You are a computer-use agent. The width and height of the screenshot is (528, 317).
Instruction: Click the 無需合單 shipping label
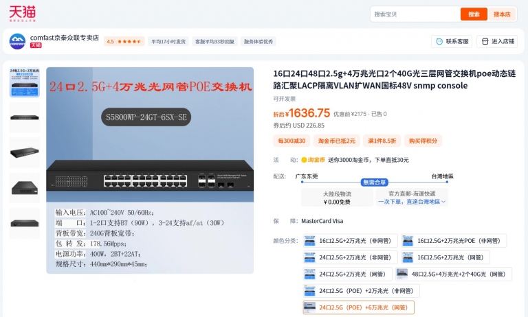click(375, 183)
